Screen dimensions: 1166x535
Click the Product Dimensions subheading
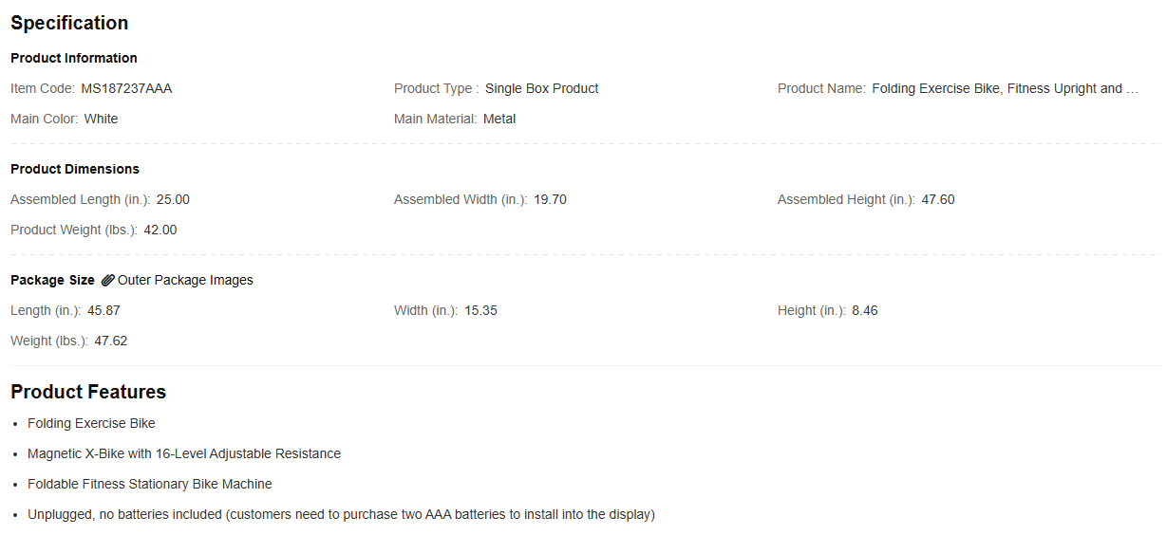pos(75,169)
